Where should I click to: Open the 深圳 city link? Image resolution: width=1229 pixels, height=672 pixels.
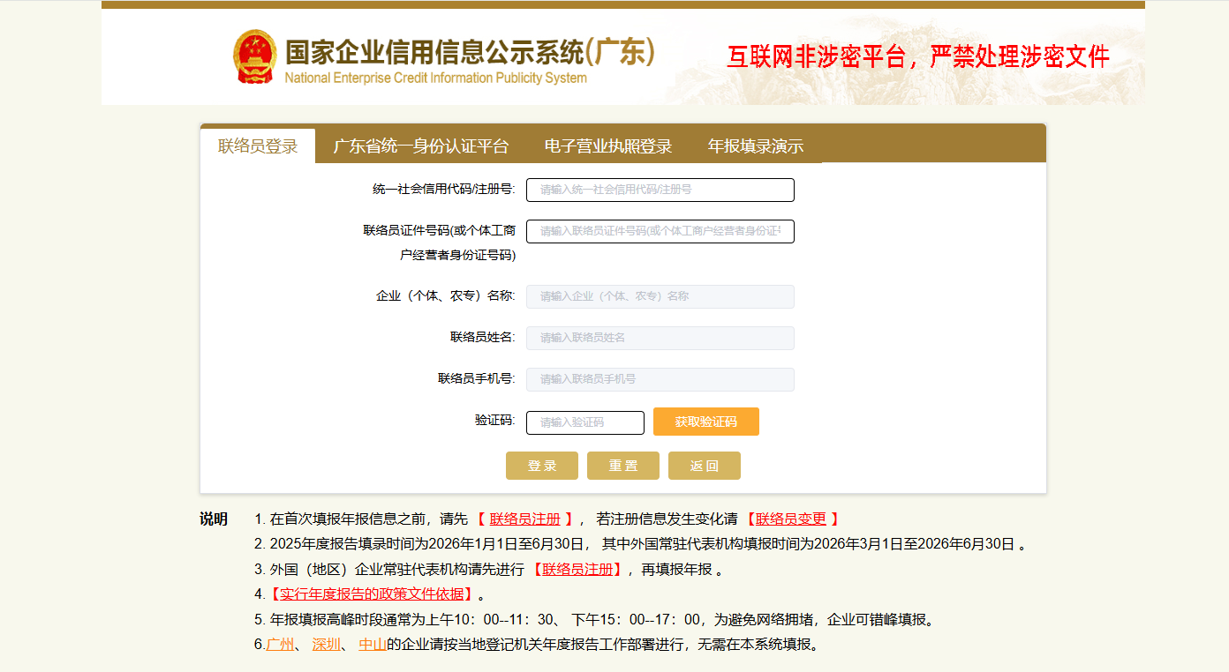[326, 644]
